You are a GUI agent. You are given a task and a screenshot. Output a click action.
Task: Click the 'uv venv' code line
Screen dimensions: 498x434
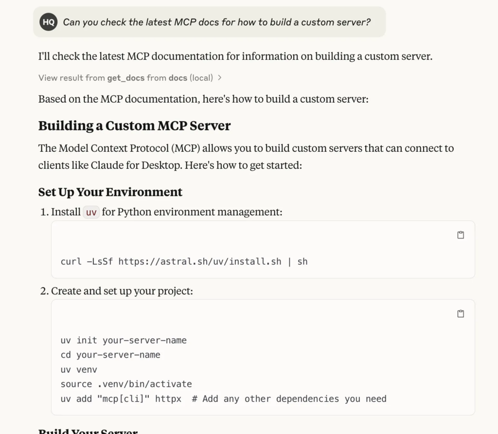tap(79, 370)
